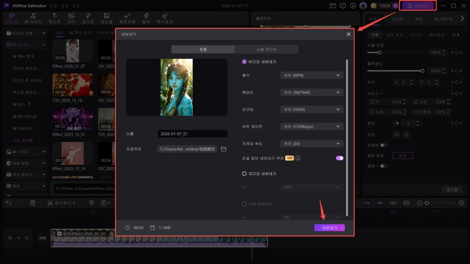Screen dimensions: 470x264
Task: Click the trash delete icon in timeline toolbar
Action: 33,203
